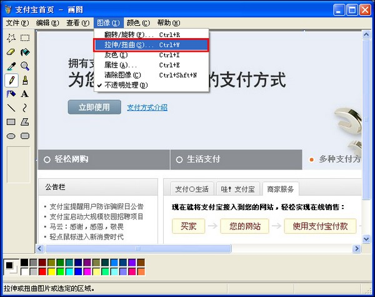Select the Magnifier tool
Viewport: 375px width, 297px height.
[25, 66]
